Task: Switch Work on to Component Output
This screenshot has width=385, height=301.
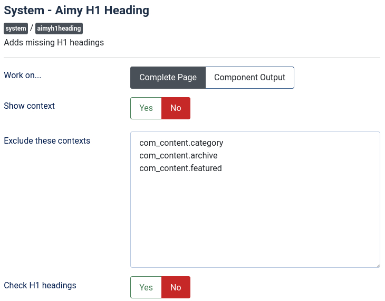Action: pos(249,77)
